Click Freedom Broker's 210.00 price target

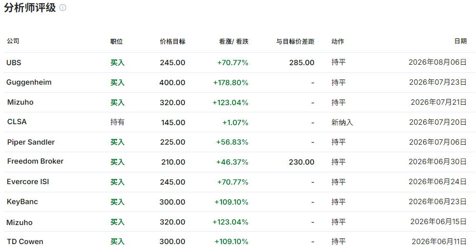(x=173, y=162)
